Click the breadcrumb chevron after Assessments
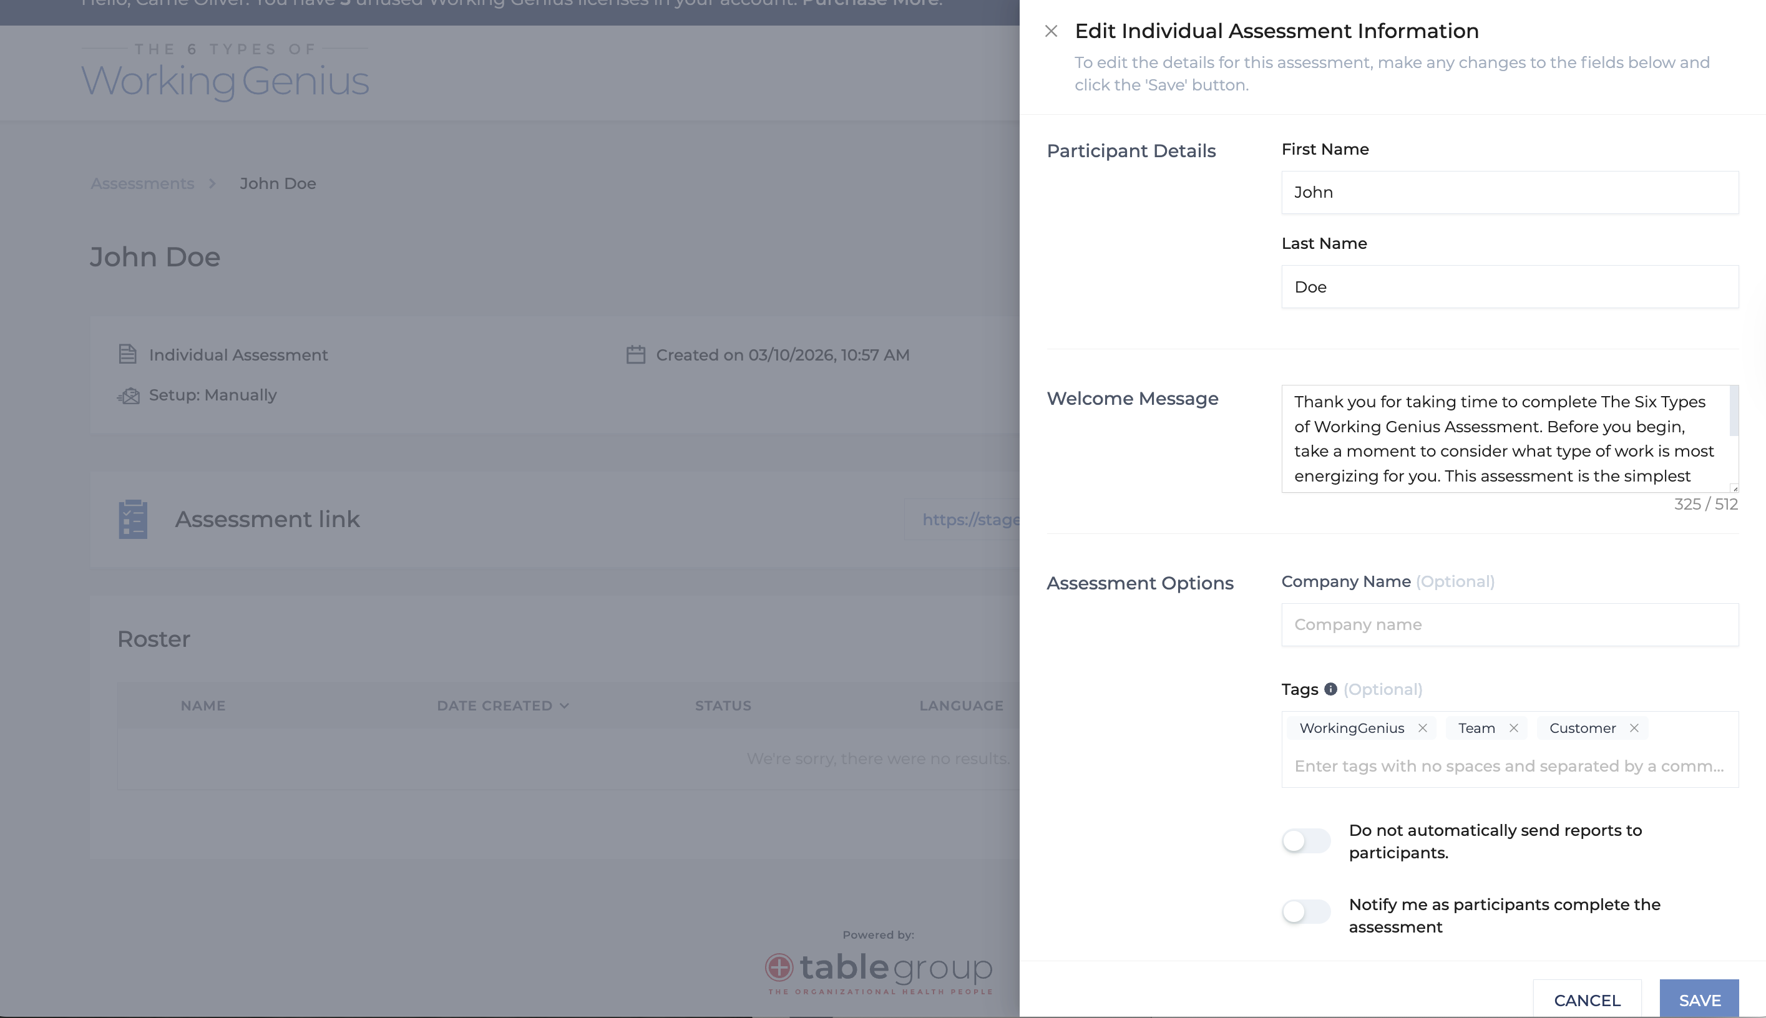The width and height of the screenshot is (1766, 1018). (x=212, y=183)
